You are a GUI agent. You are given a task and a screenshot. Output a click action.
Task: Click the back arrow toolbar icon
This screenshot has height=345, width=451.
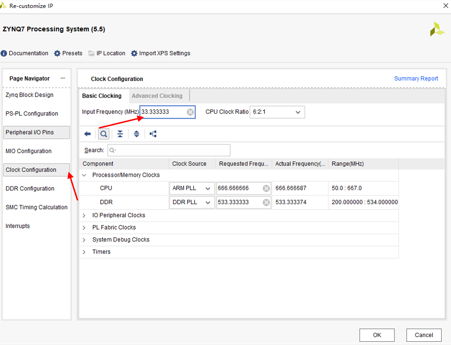pyautogui.click(x=87, y=134)
